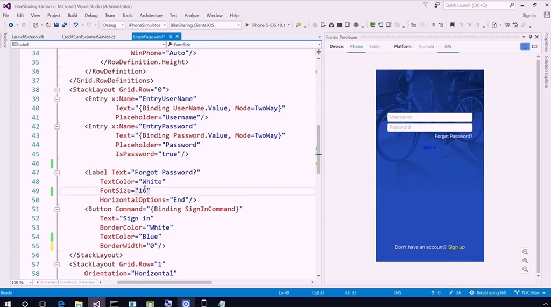Collapse the Label element at line 47
The image size is (551, 307).
click(57, 173)
